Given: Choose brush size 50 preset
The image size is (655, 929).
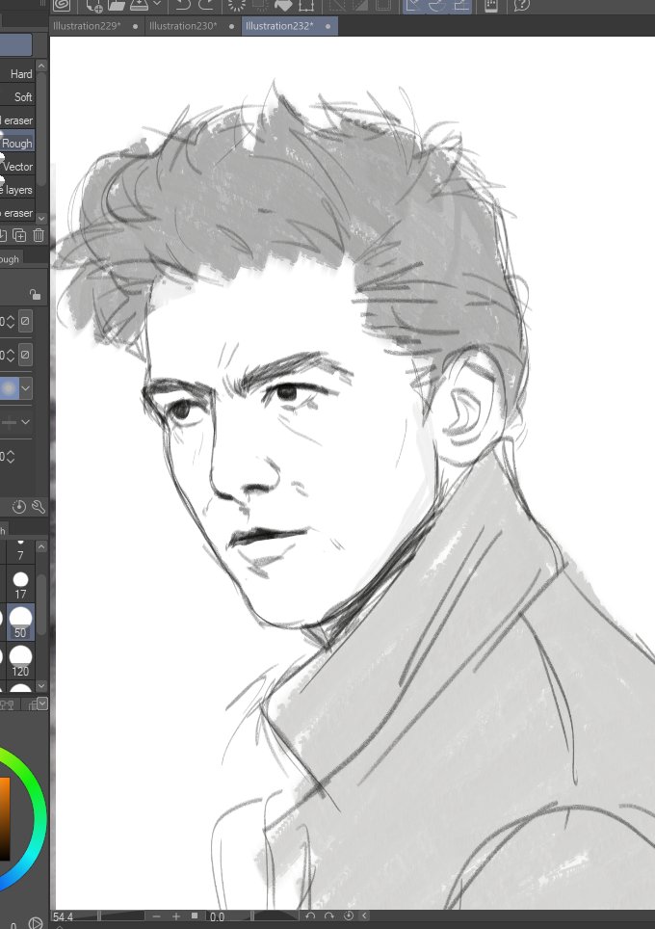Looking at the screenshot, I should 21,622.
